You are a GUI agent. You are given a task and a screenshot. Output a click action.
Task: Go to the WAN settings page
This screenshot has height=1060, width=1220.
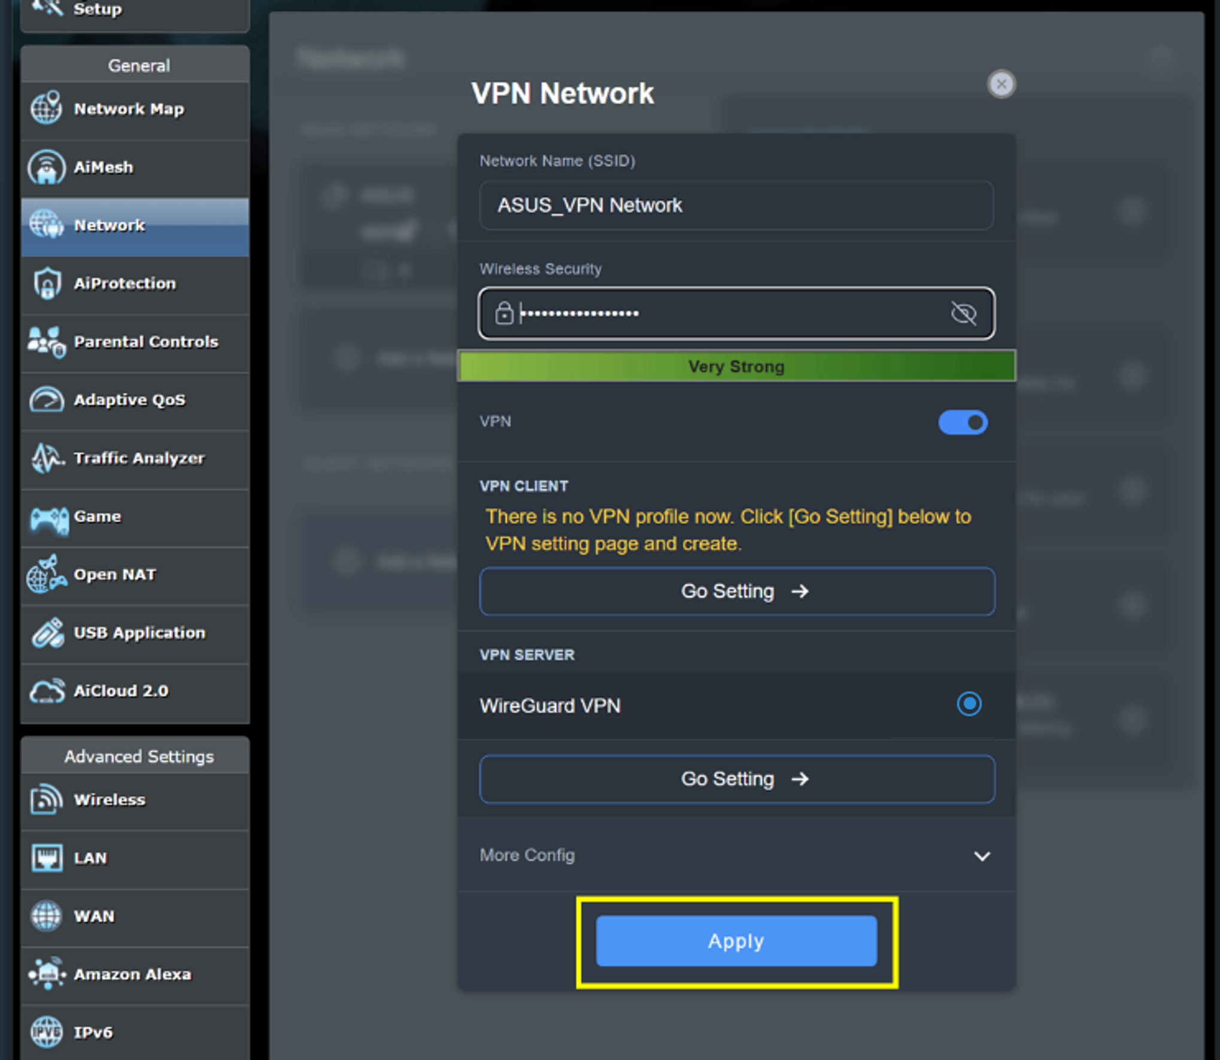pyautogui.click(x=94, y=916)
